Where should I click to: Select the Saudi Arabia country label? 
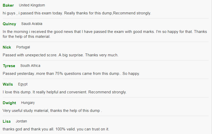click(x=32, y=24)
